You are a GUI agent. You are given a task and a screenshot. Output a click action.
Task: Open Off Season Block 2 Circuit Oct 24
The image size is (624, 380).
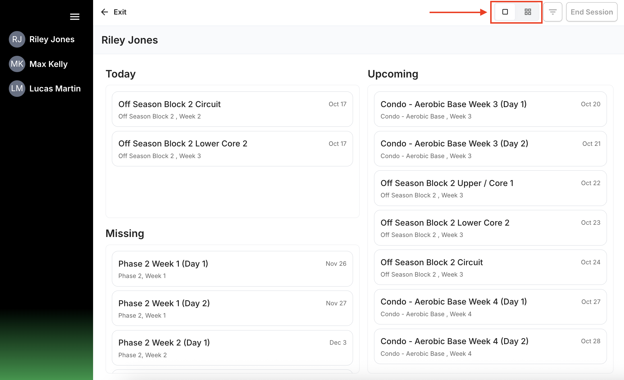[x=490, y=267]
